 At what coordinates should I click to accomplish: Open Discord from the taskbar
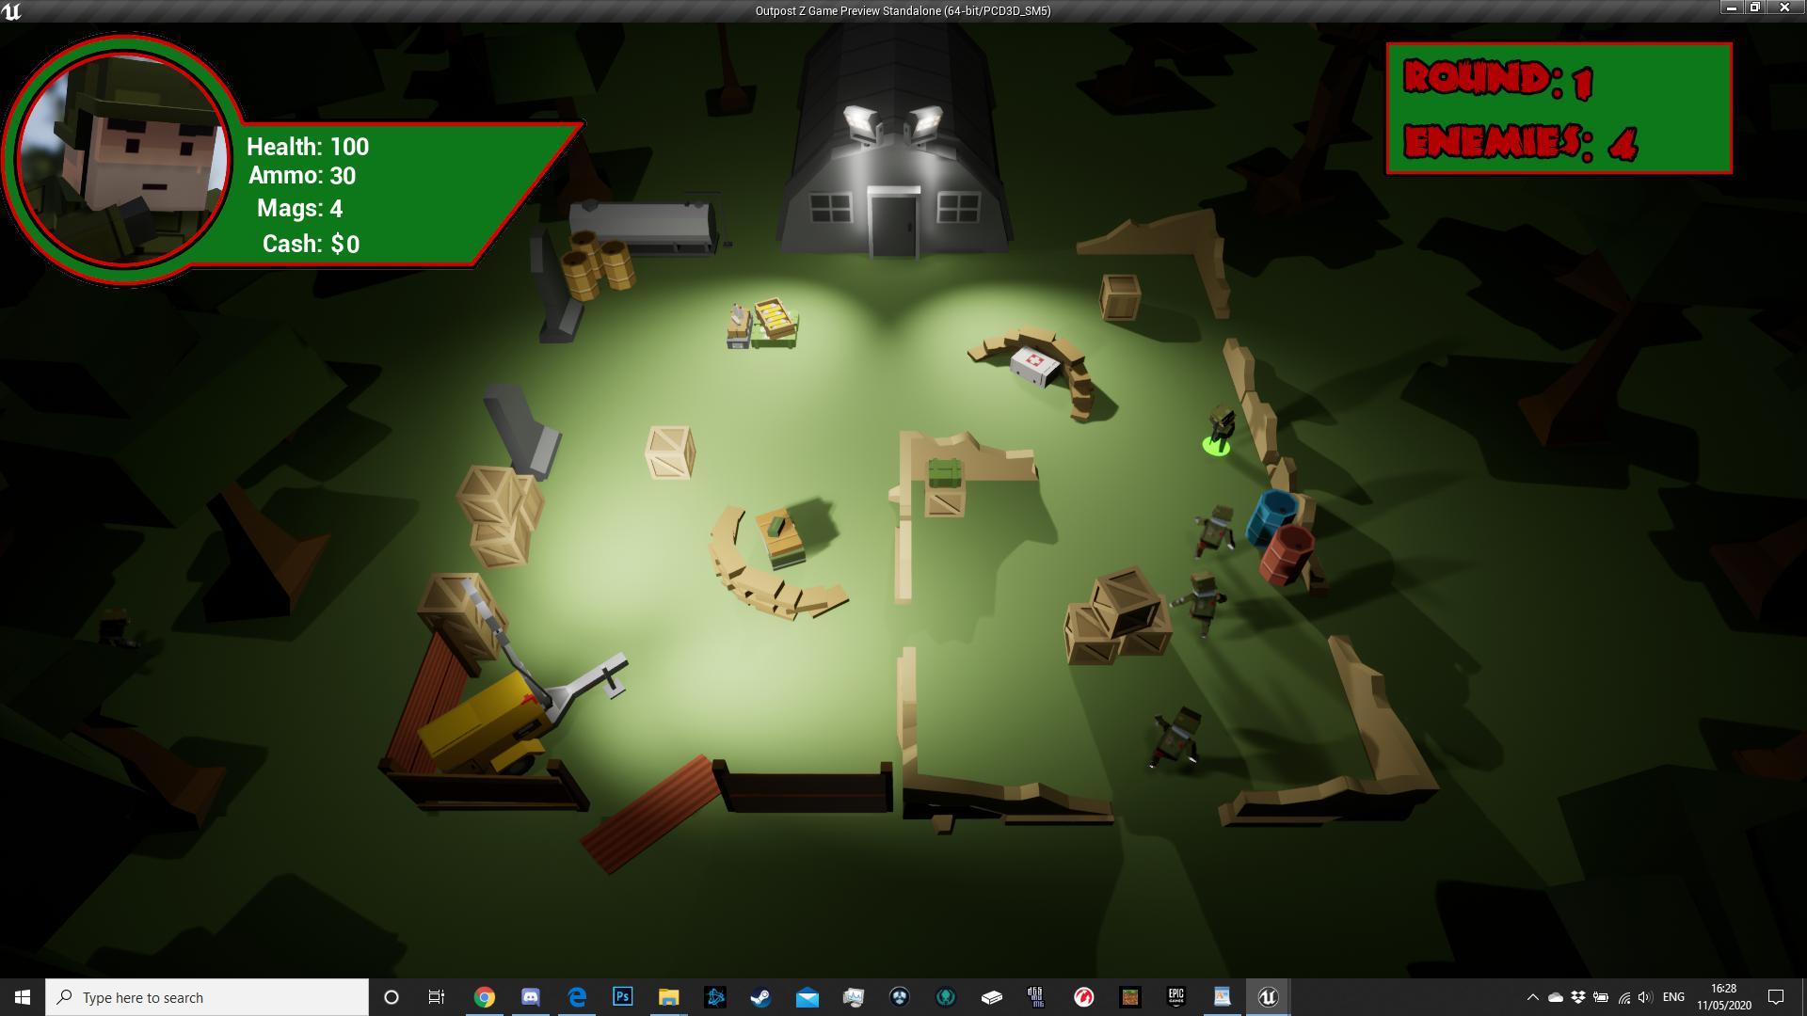point(531,997)
